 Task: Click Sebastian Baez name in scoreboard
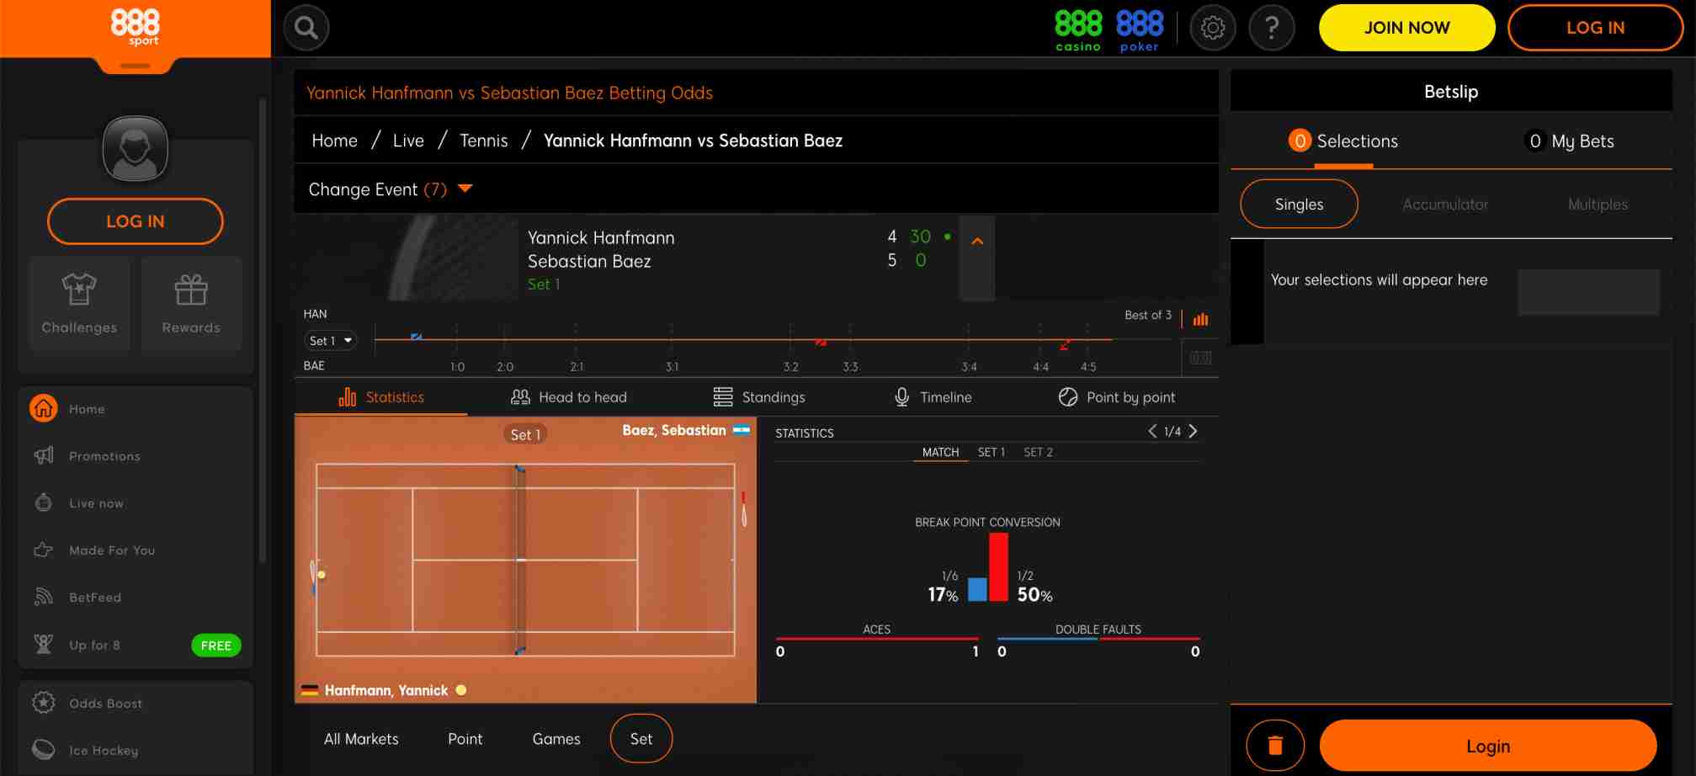click(589, 261)
